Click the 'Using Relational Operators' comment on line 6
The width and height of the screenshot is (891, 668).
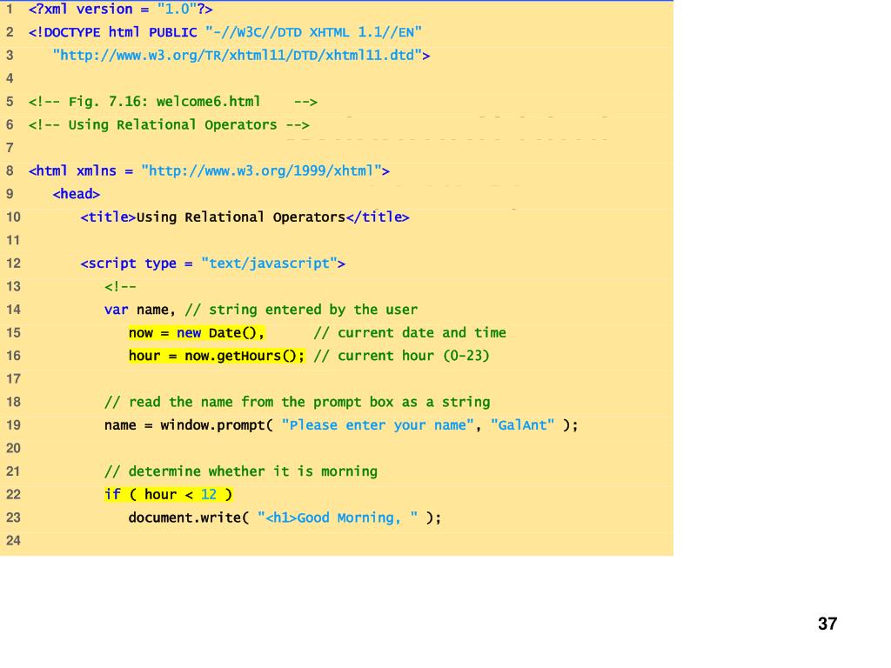point(169,125)
